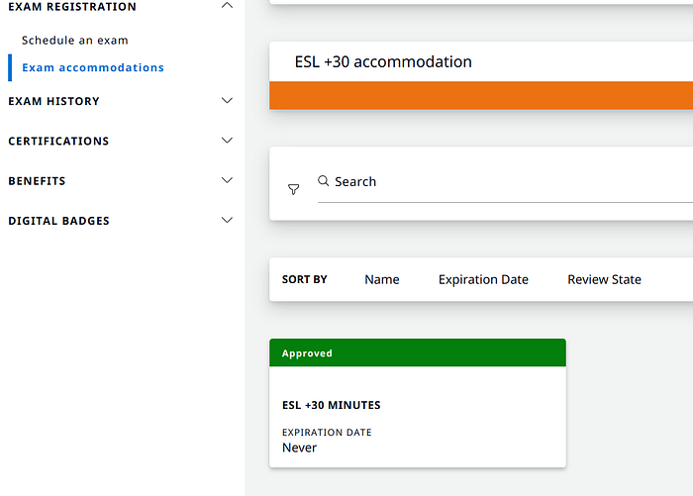Select Exam accommodations in the sidebar
The image size is (693, 496).
pos(93,67)
